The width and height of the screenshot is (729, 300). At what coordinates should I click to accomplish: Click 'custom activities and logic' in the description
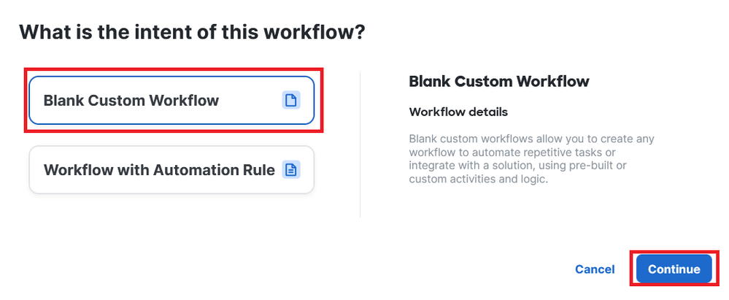(477, 180)
